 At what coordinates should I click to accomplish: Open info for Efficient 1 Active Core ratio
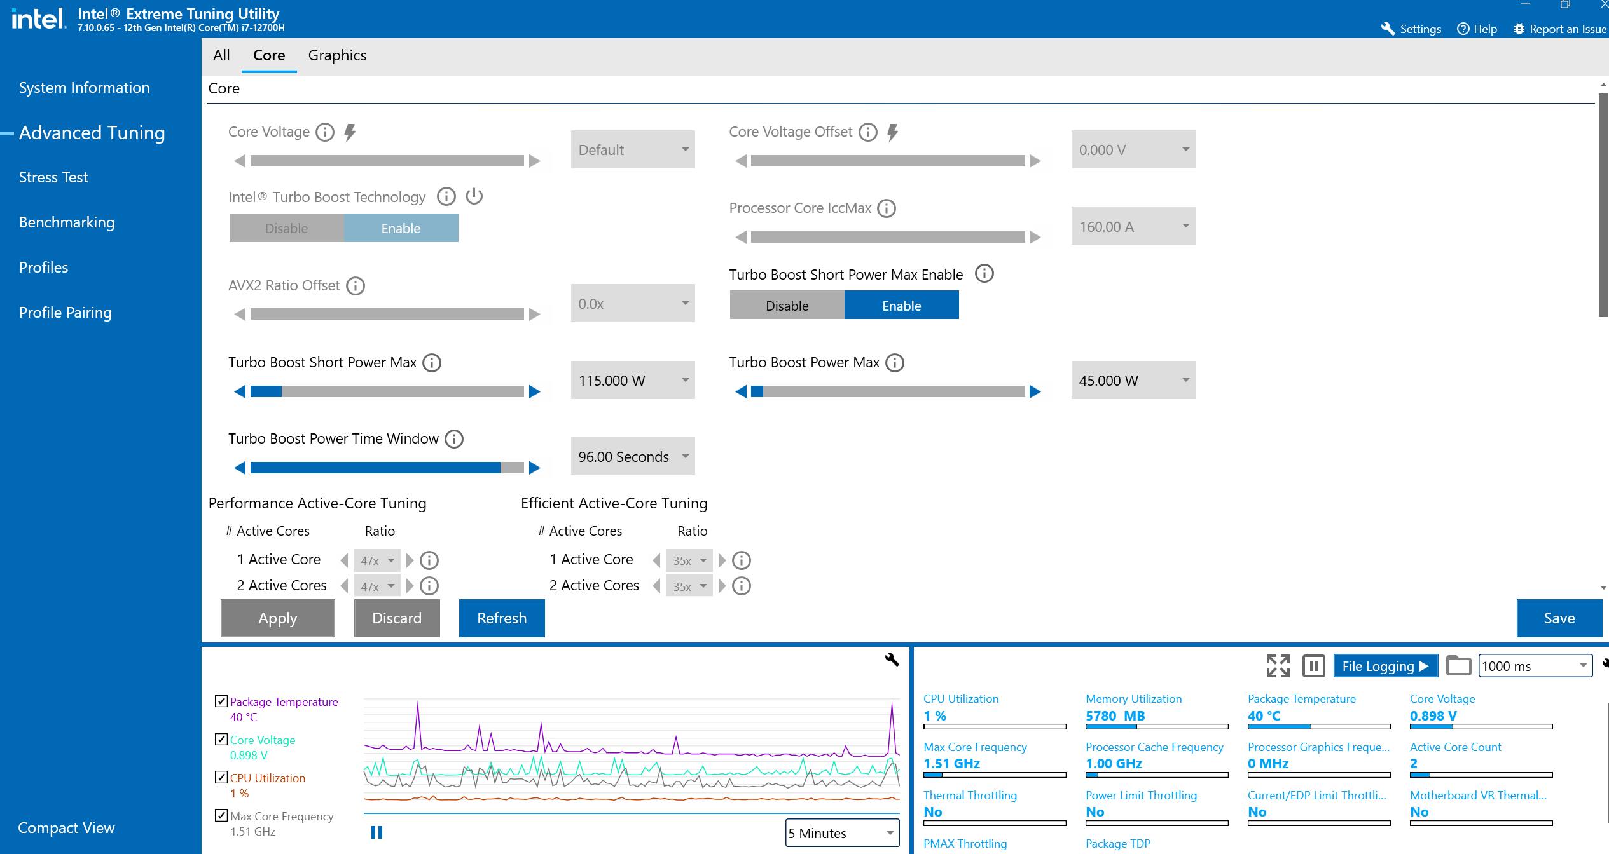pos(742,560)
